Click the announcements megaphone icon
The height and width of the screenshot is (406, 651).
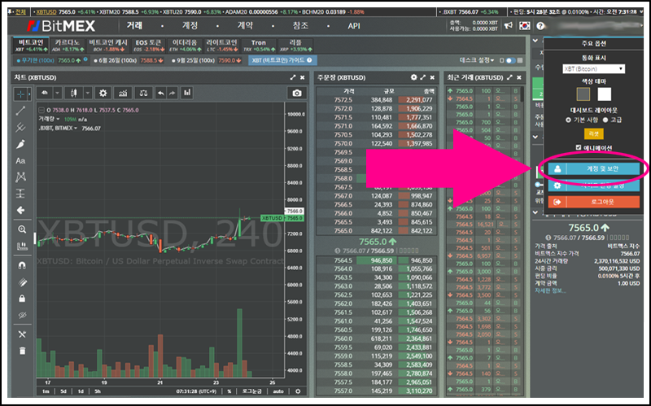pos(508,26)
